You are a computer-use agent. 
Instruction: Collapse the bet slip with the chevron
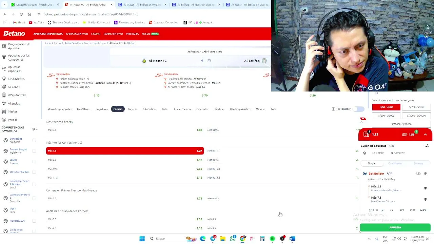[425, 135]
